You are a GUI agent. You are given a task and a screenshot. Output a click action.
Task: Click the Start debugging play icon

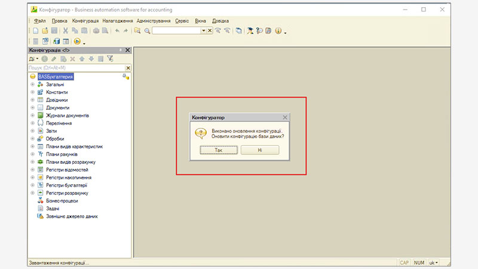point(77,41)
